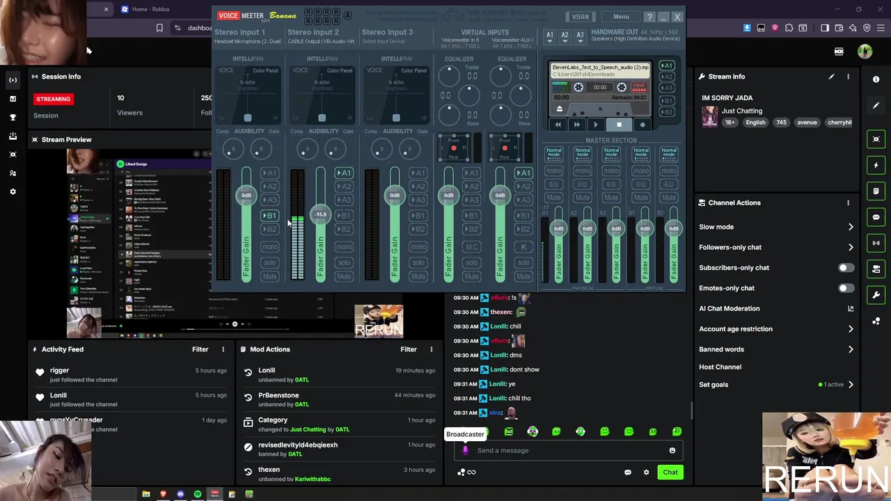Click Just Chatting category link
891x501 pixels.
pos(741,111)
